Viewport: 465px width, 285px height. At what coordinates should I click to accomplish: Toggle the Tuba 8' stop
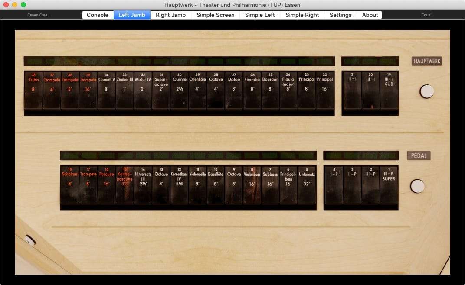pos(33,91)
